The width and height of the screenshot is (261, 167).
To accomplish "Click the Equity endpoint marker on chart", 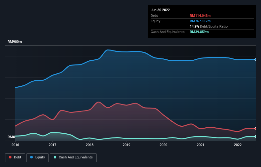I will [x=256, y=59].
